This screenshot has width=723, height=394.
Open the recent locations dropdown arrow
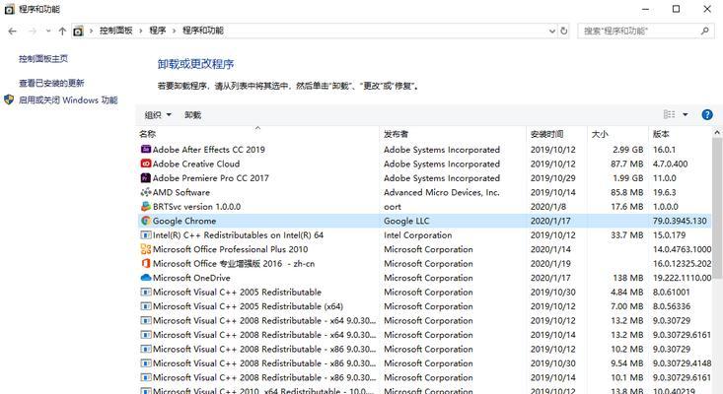[x=48, y=31]
